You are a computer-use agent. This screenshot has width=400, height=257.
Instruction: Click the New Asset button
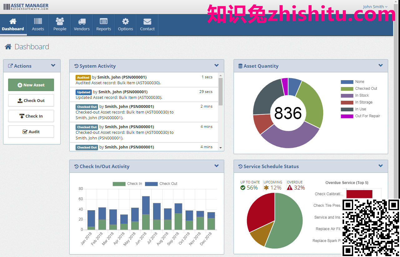(31, 85)
